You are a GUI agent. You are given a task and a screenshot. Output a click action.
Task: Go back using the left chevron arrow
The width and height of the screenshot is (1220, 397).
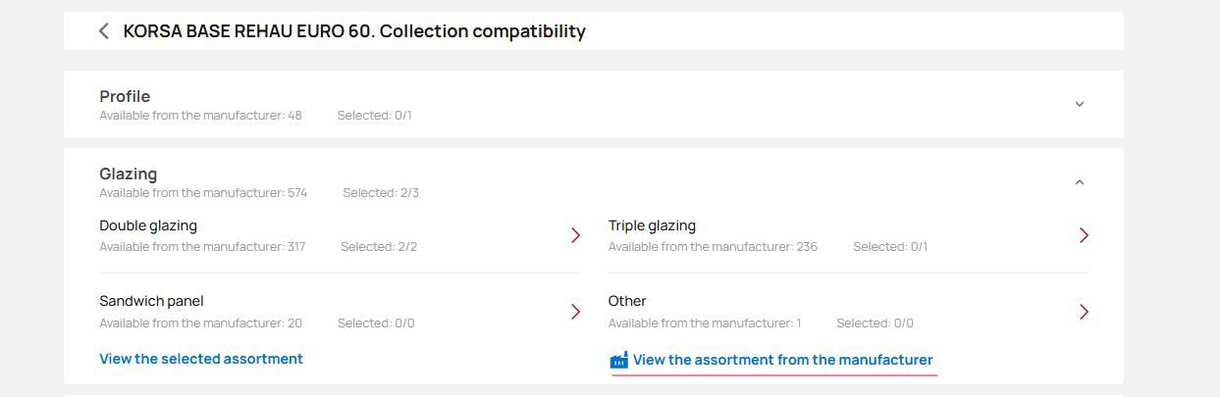pyautogui.click(x=104, y=31)
